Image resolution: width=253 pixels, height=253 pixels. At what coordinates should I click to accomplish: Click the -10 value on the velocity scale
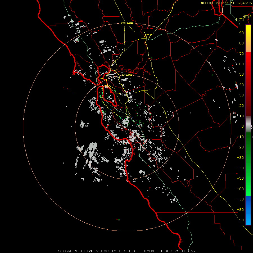point(240,137)
